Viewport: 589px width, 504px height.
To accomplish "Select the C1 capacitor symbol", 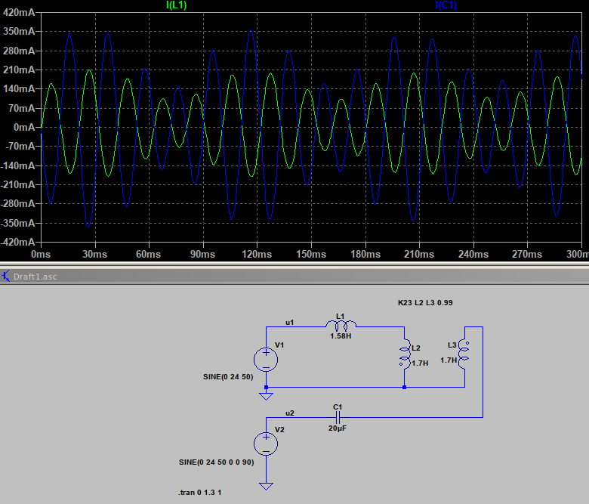I will (338, 416).
